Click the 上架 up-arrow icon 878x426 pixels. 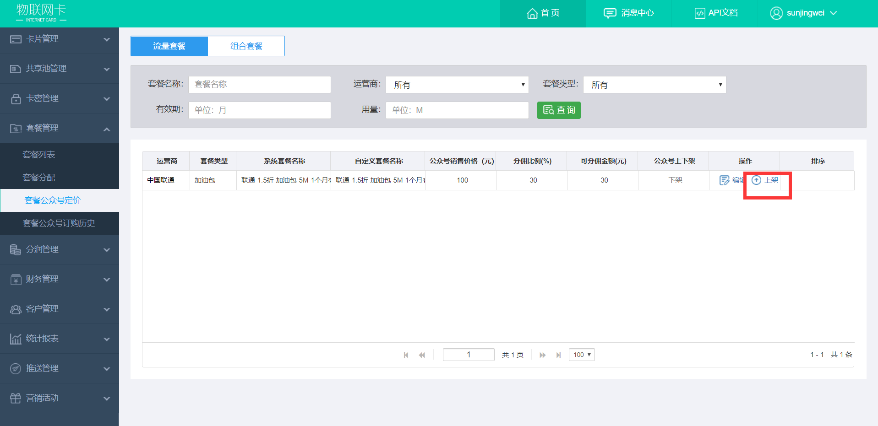point(757,180)
